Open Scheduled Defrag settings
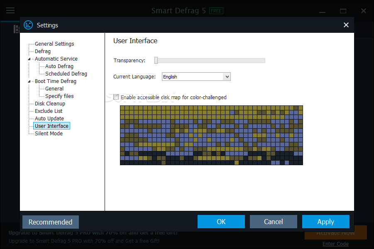 point(66,74)
